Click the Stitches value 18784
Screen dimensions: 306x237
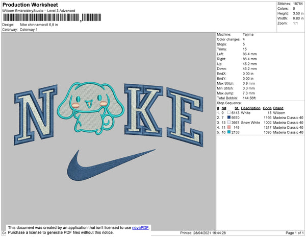coord(298,4)
